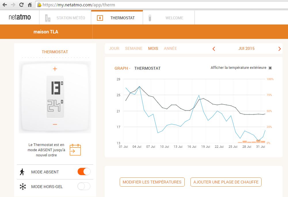Viewport: 288px width, 197px height.
Task: Open the browser home icon
Action: [30, 5]
